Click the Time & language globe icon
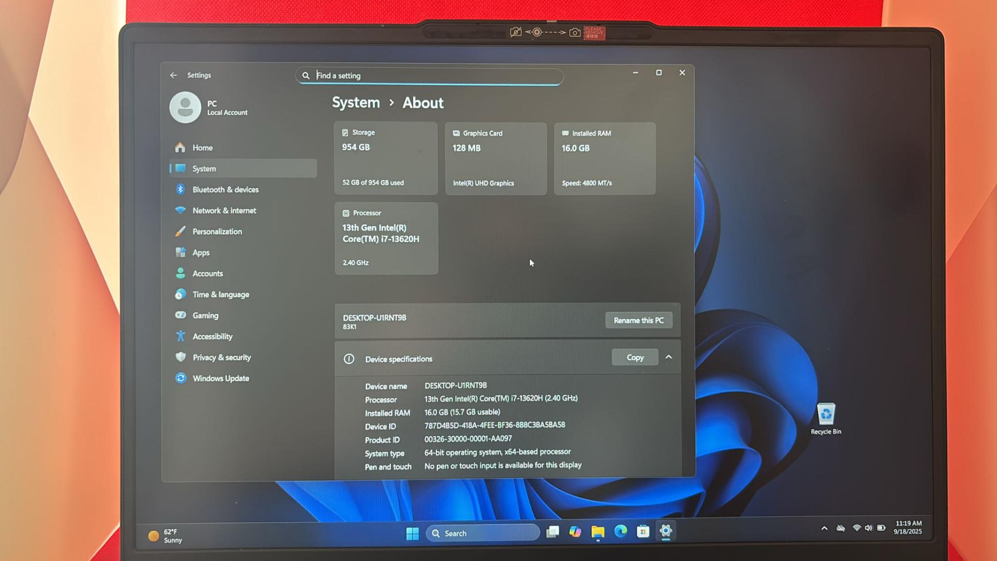 click(181, 294)
